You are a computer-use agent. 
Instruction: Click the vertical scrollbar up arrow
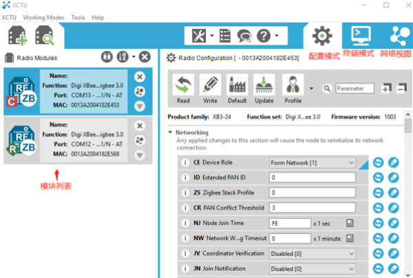pyautogui.click(x=407, y=114)
